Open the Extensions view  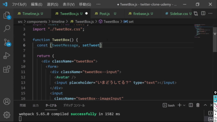(x=7, y=69)
